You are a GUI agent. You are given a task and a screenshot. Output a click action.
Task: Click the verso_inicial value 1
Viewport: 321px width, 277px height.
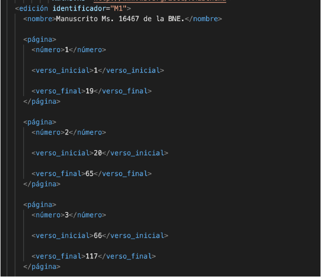click(x=95, y=71)
